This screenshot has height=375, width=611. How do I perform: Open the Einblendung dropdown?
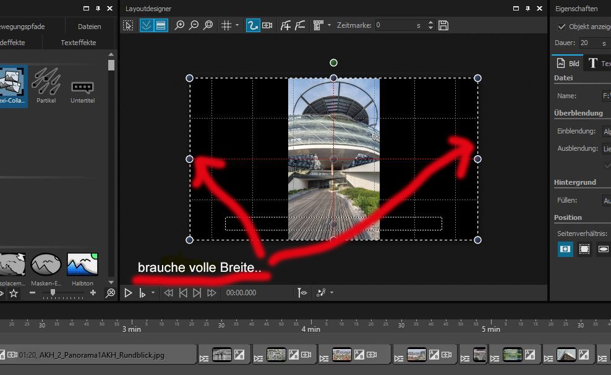coord(606,131)
